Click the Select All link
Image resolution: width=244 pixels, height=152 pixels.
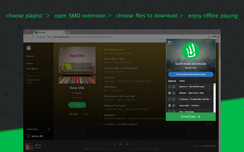point(172,81)
